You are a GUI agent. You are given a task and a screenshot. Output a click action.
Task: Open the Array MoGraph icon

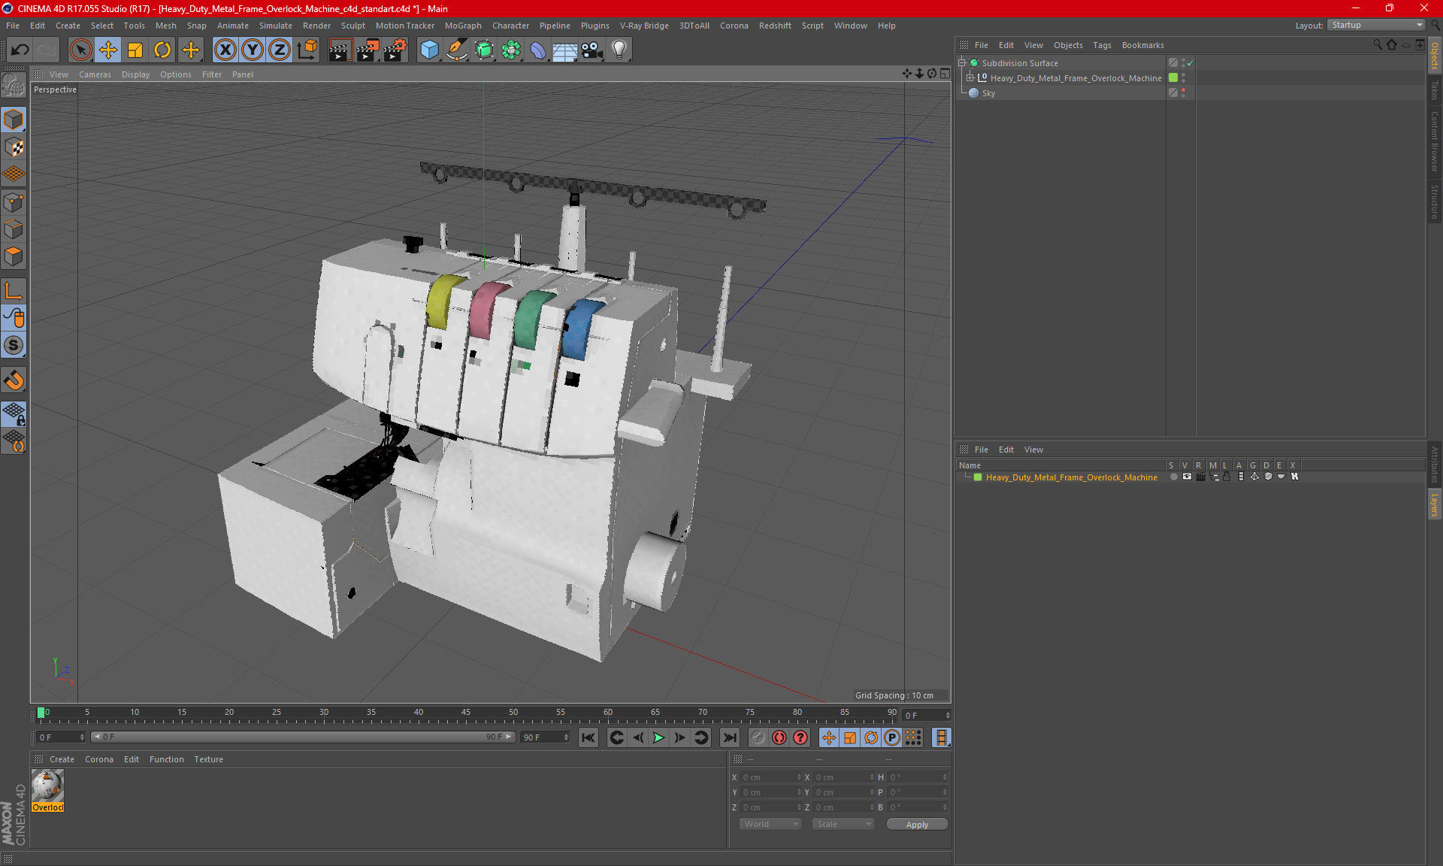[x=511, y=50]
